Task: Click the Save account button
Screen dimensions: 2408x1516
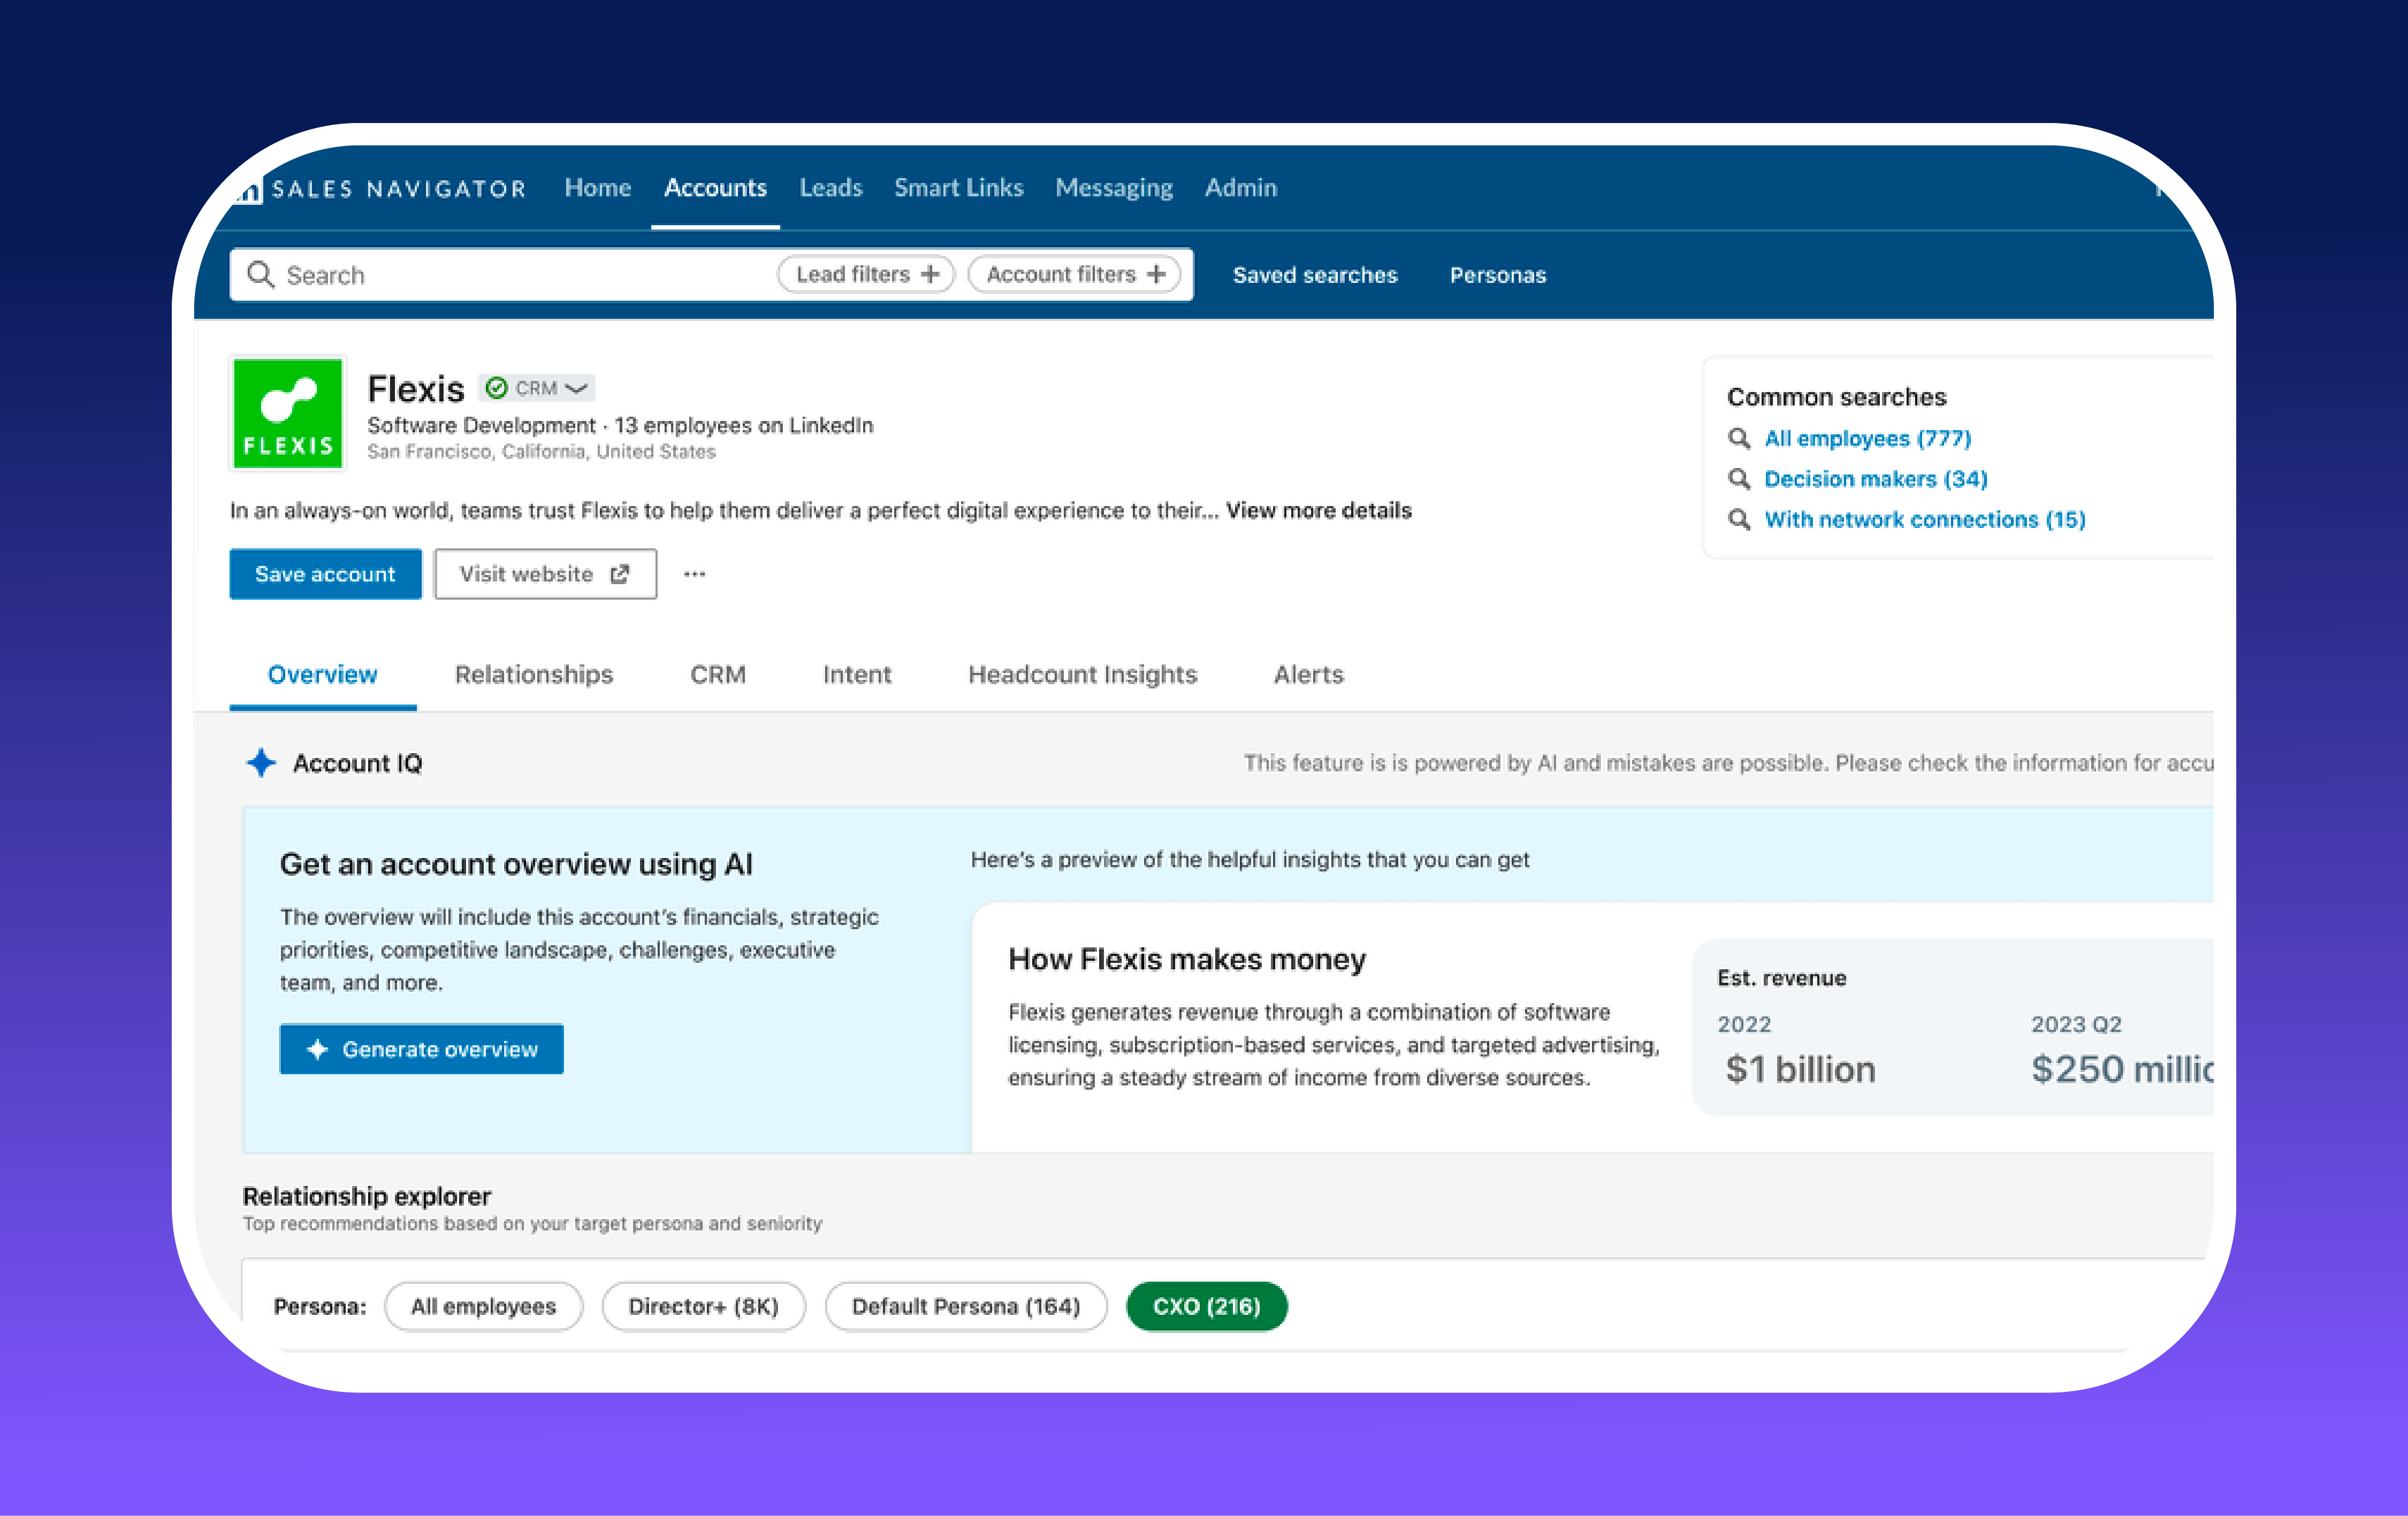Action: click(325, 573)
